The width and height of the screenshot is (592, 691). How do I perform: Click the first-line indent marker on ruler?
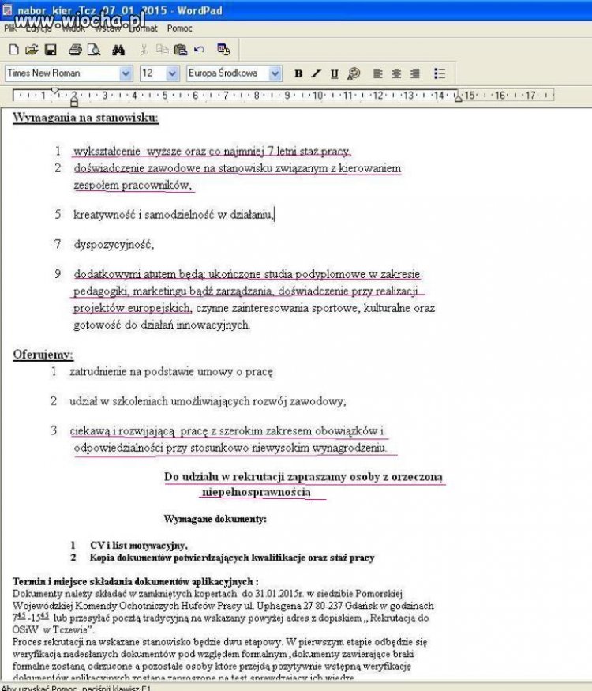coord(54,91)
